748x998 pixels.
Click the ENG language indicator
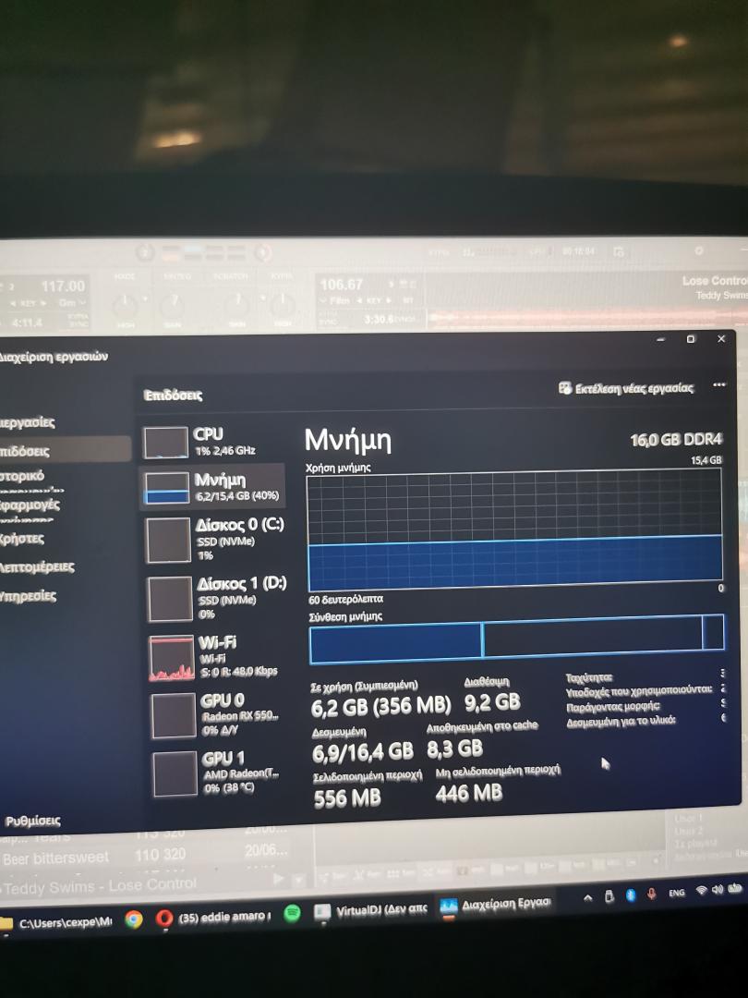(677, 893)
